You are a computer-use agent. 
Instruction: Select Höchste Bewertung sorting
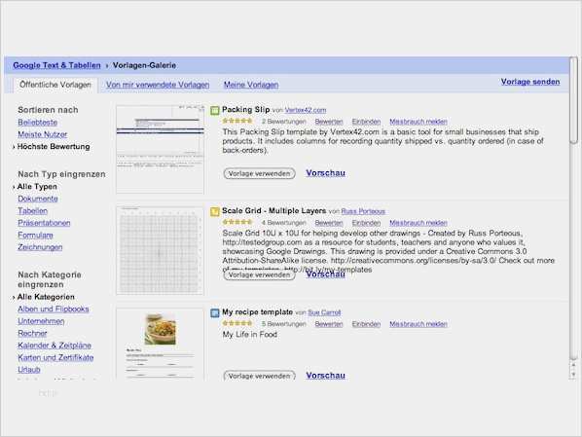[x=54, y=147]
